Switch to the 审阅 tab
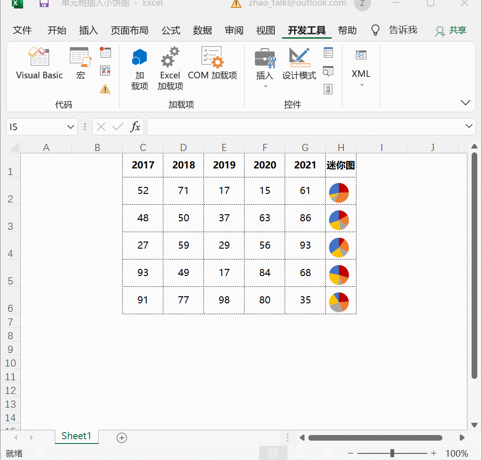The image size is (482, 460). 234,30
